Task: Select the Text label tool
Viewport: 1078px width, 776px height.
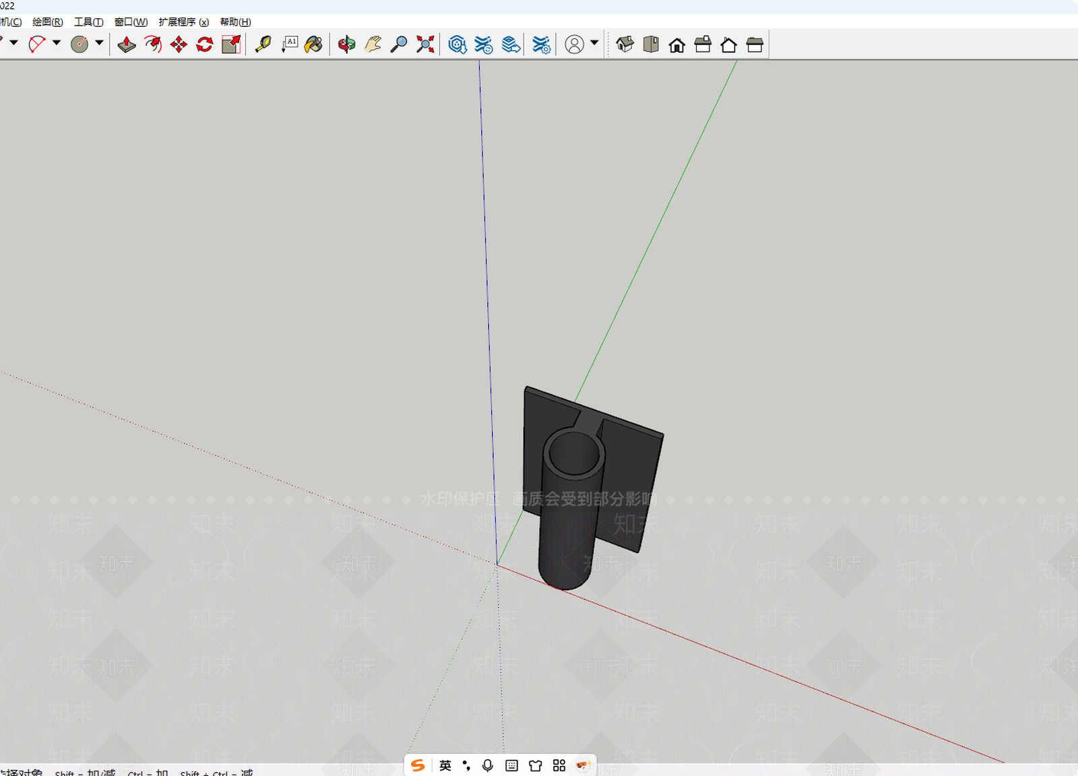Action: pos(289,44)
